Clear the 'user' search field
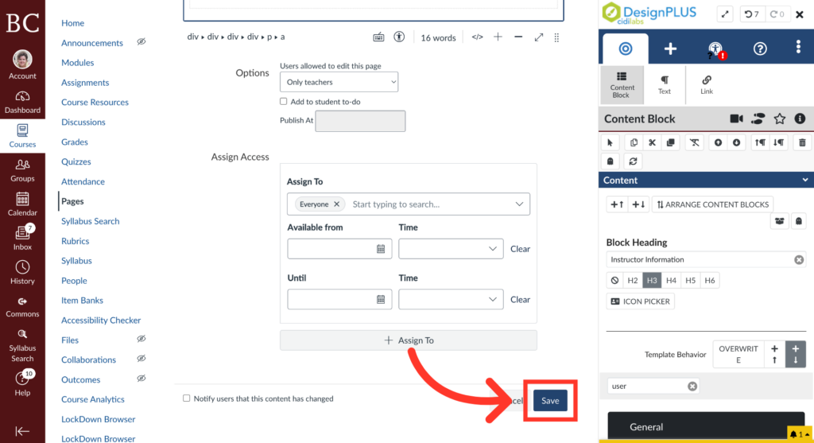This screenshot has height=443, width=814. pos(692,386)
